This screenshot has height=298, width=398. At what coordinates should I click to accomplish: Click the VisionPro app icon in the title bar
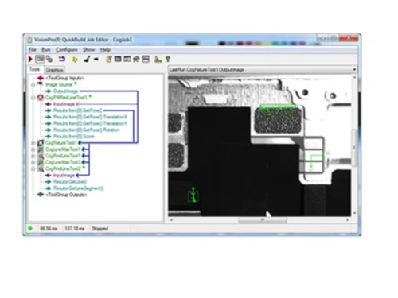29,40
